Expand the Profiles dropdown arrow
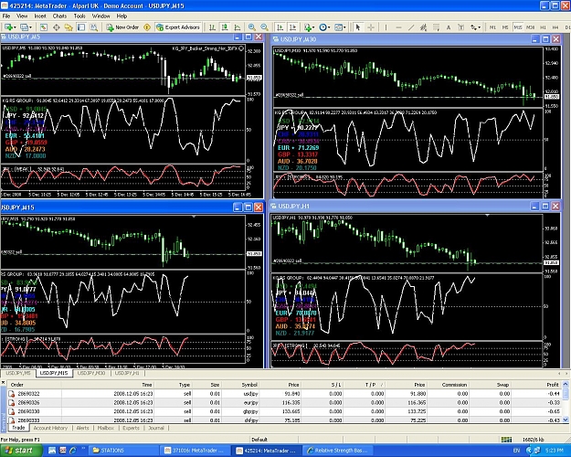The image size is (571, 457). (x=30, y=27)
